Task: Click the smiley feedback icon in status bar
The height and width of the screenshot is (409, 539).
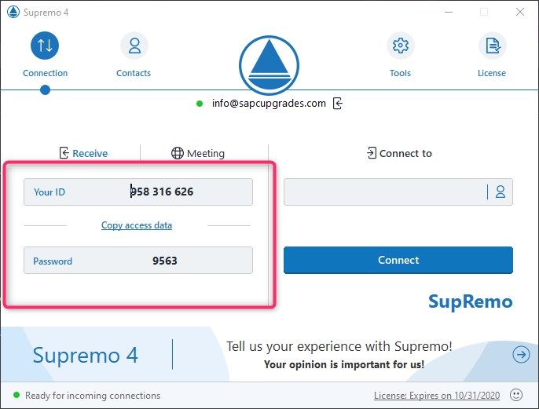Action: [516, 395]
